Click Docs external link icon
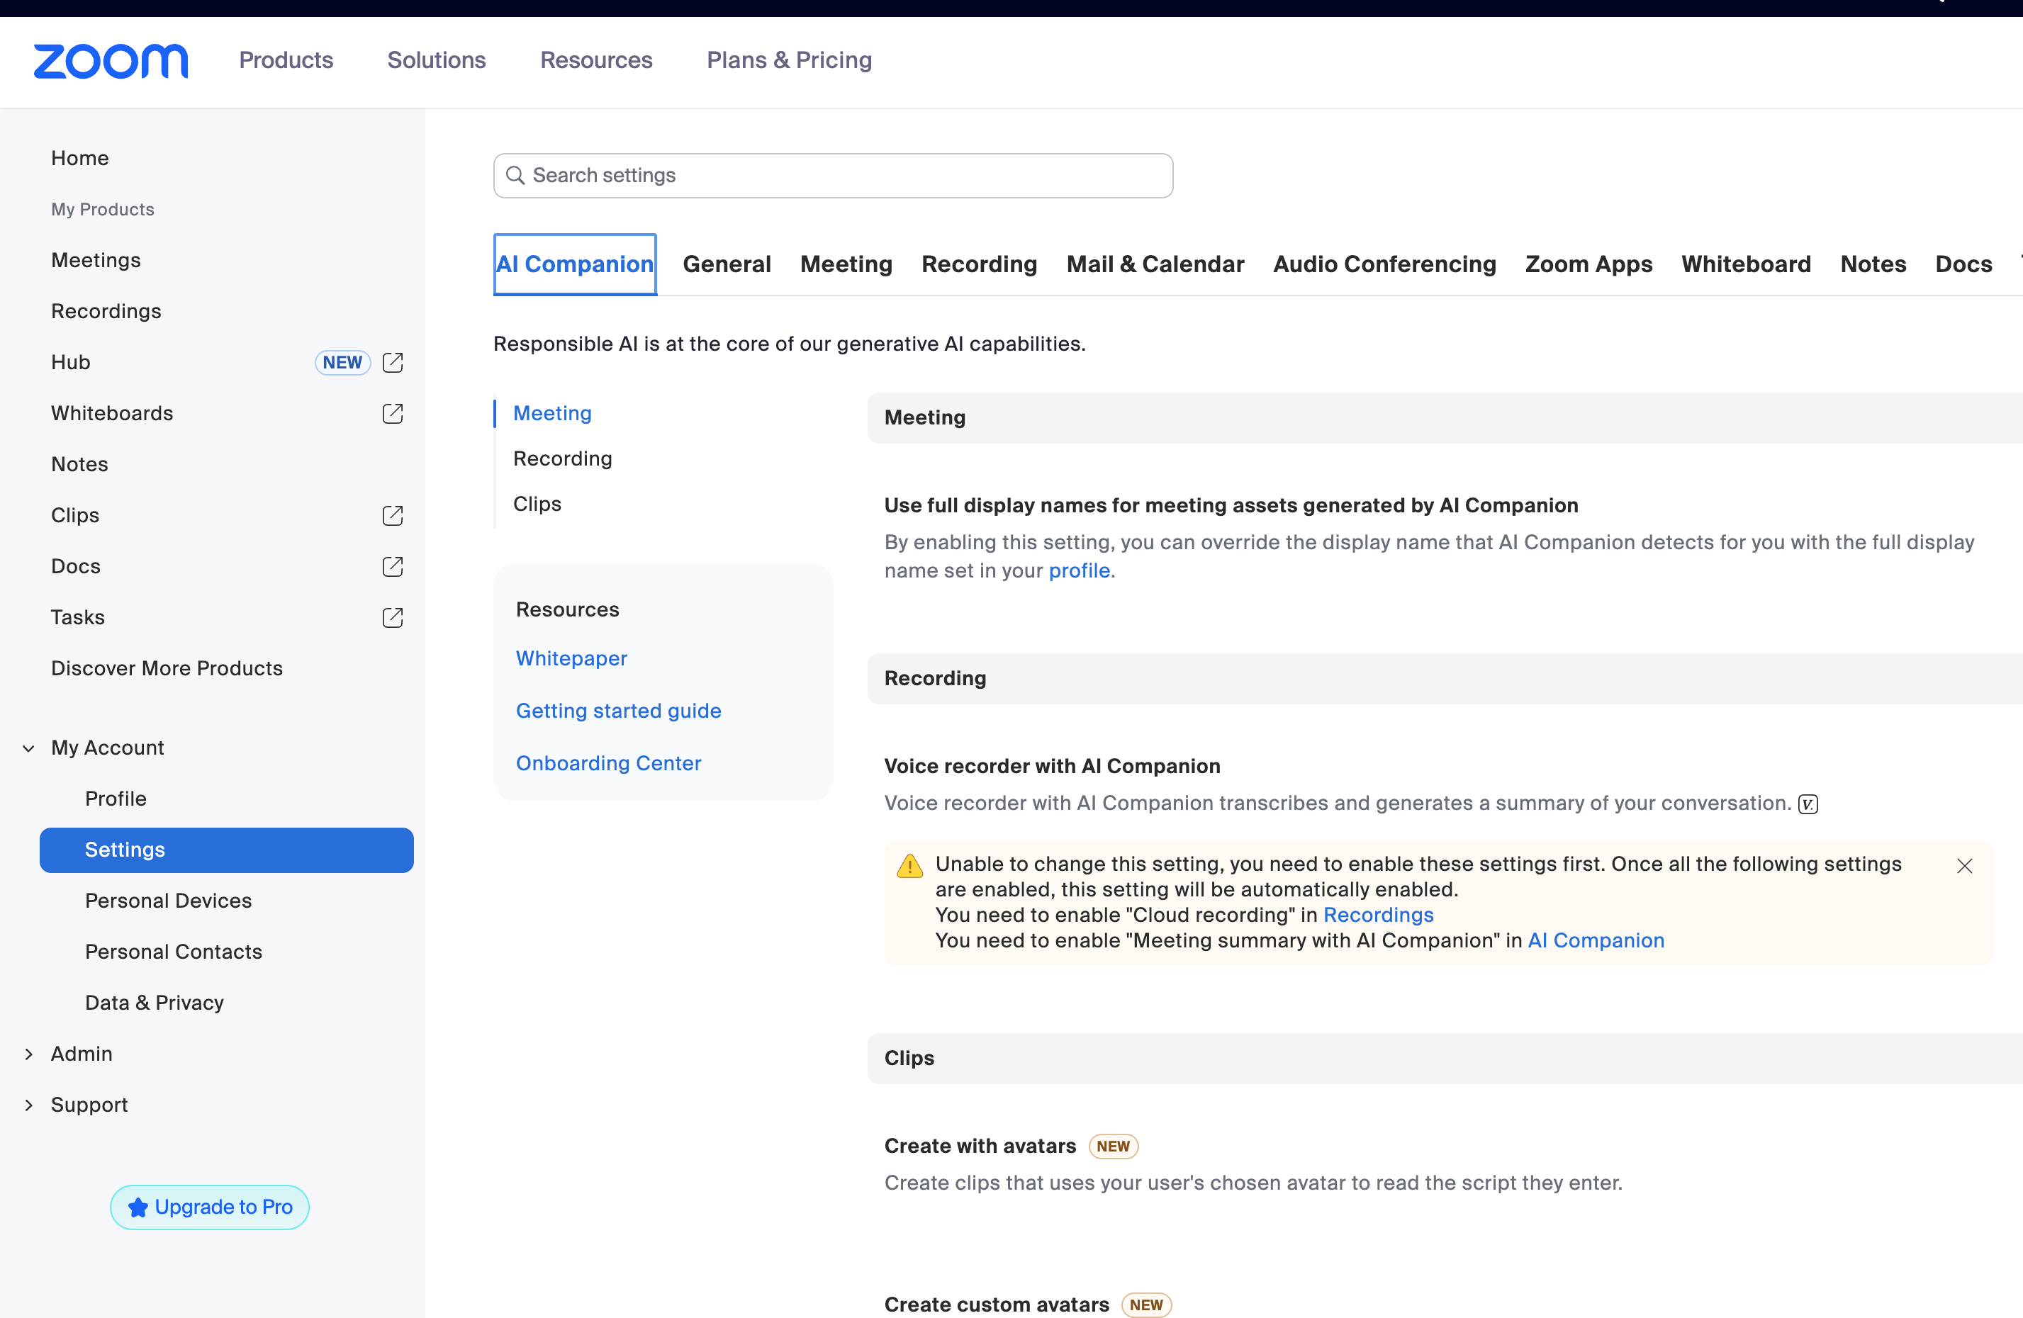Image resolution: width=2023 pixels, height=1318 pixels. click(x=392, y=567)
